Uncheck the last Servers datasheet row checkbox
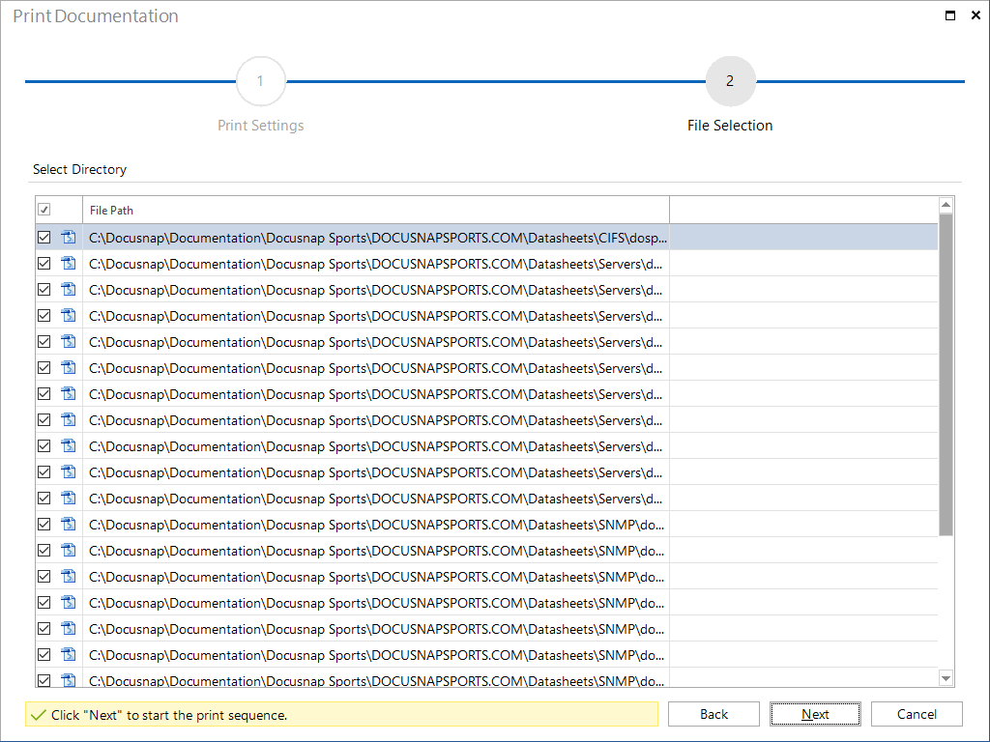Viewport: 990px width, 742px height. (44, 498)
